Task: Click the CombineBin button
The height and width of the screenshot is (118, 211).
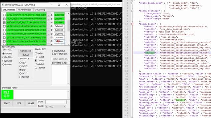Action: (26, 51)
